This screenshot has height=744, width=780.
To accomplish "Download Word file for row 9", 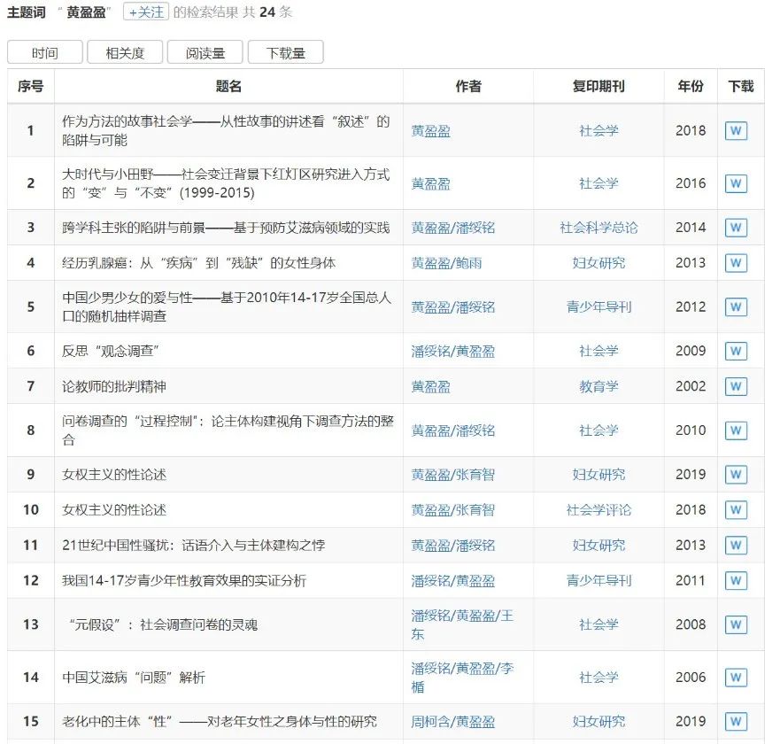I will [x=736, y=474].
